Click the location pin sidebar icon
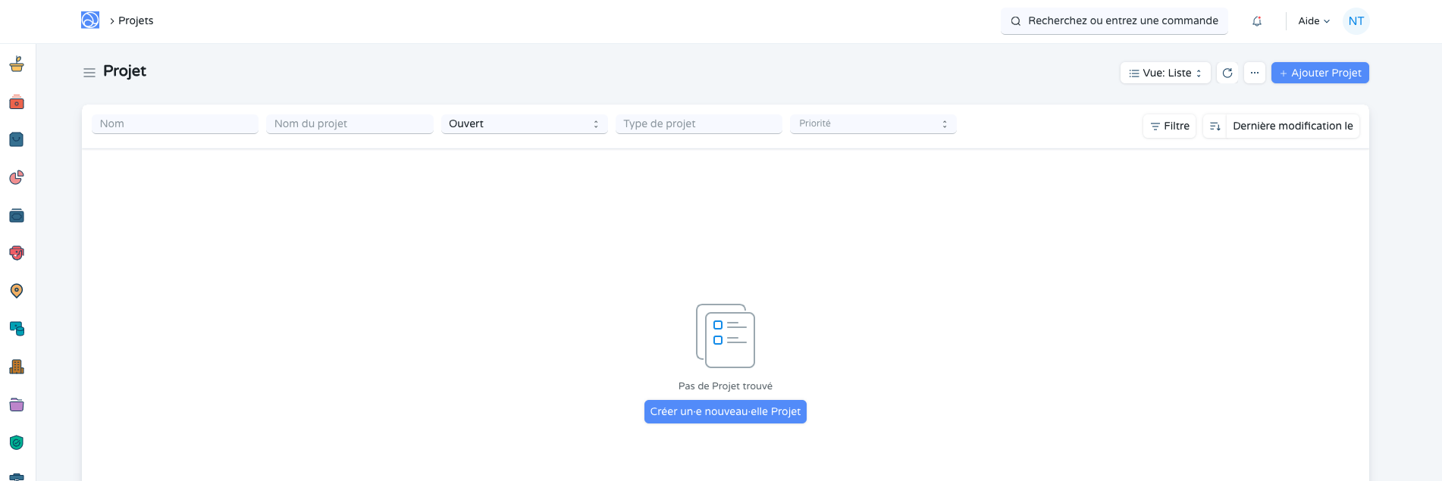The width and height of the screenshot is (1442, 481). 17,291
